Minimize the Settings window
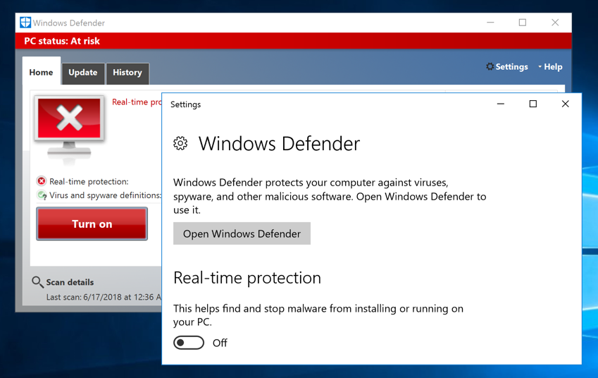Image resolution: width=598 pixels, height=378 pixels. pyautogui.click(x=501, y=104)
